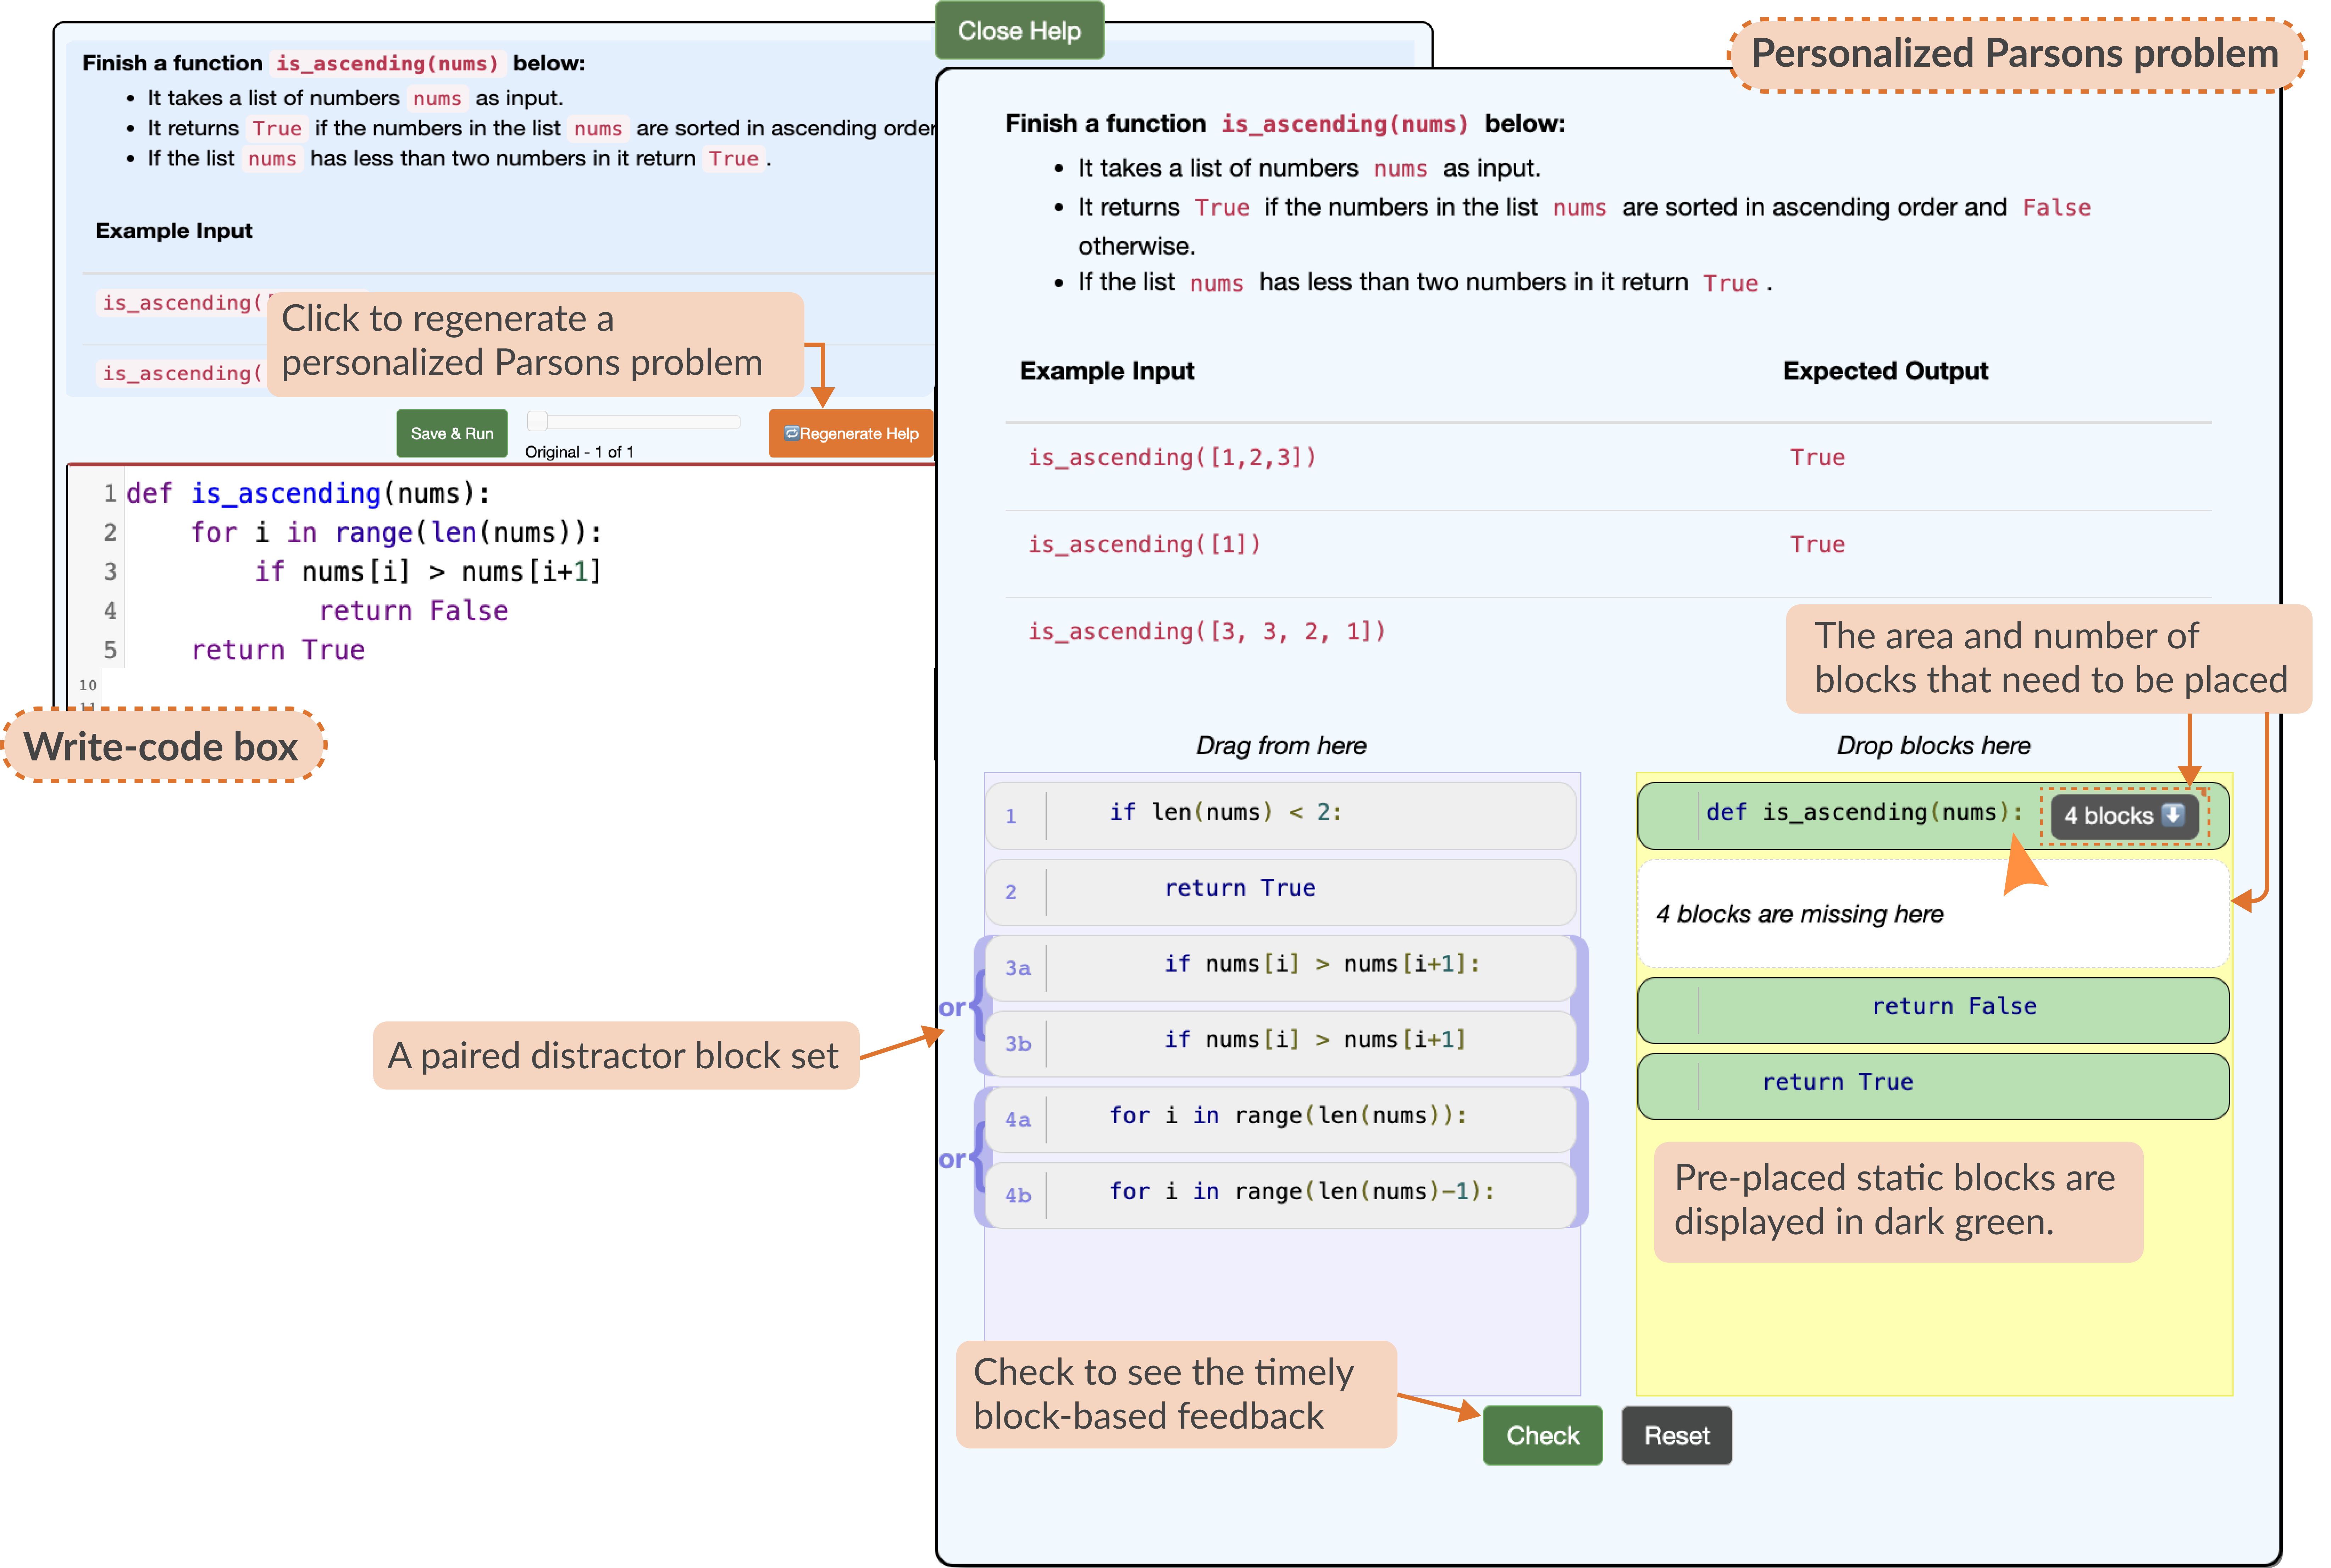Click example input 'is_ascending([1,2,3])' in help

(x=1172, y=457)
